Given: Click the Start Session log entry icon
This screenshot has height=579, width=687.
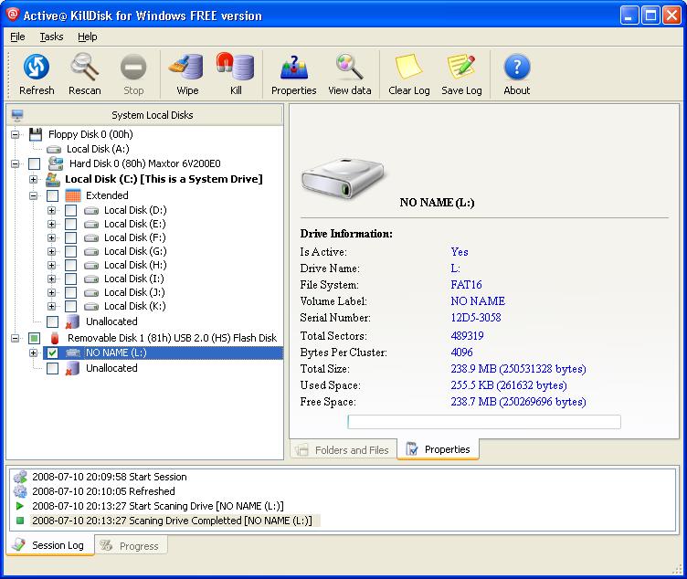Looking at the screenshot, I should pyautogui.click(x=20, y=477).
